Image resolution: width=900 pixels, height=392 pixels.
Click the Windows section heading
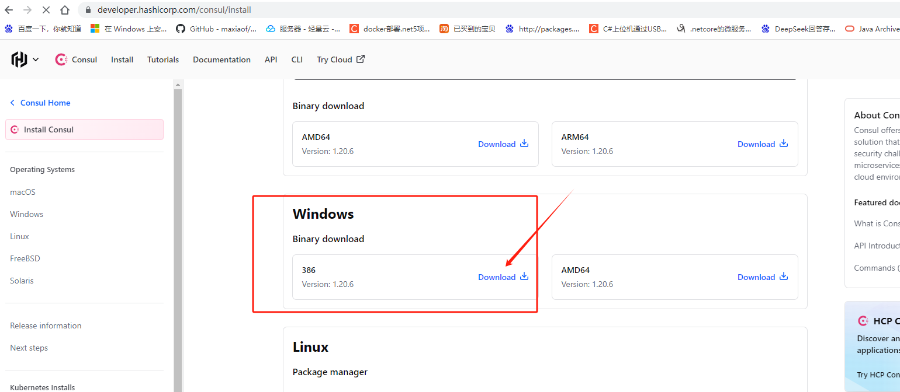click(x=323, y=214)
